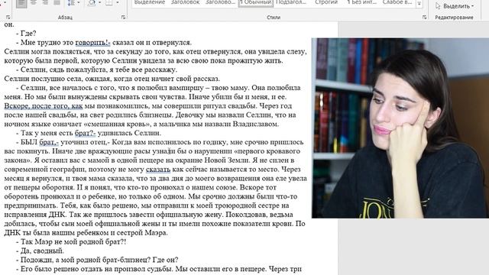Open line spacing dropdown arrow
Image resolution: width=489 pixels, height=275 pixels.
click(x=78, y=3)
